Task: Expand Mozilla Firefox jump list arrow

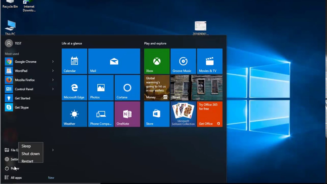Action: point(53,80)
